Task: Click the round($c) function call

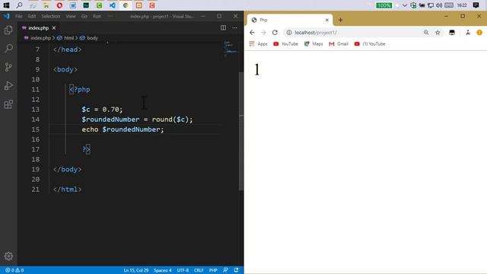Action: point(170,119)
